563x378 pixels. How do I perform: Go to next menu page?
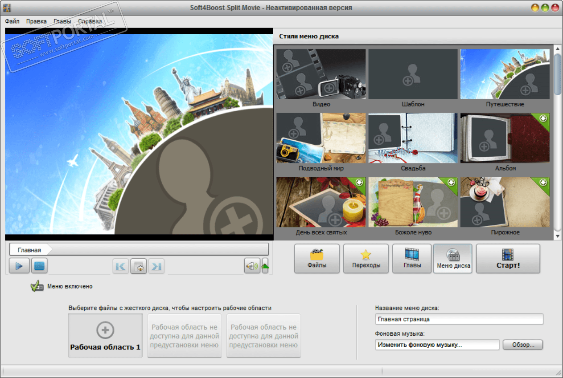pos(156,267)
